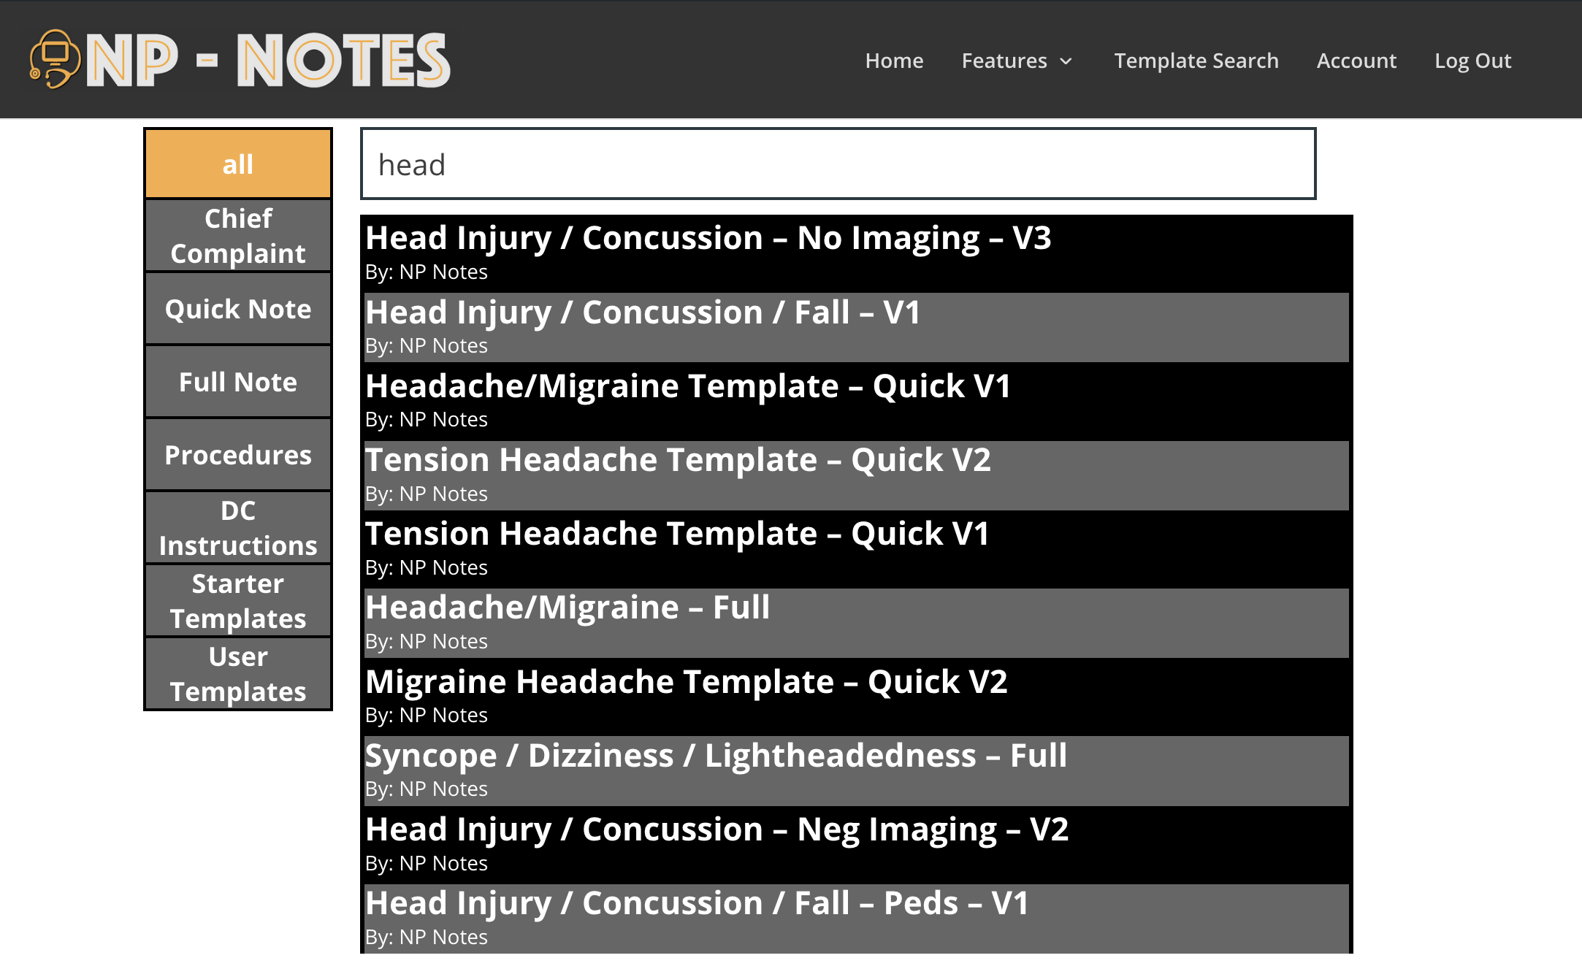Click the template search field containing 'head'

tap(838, 164)
